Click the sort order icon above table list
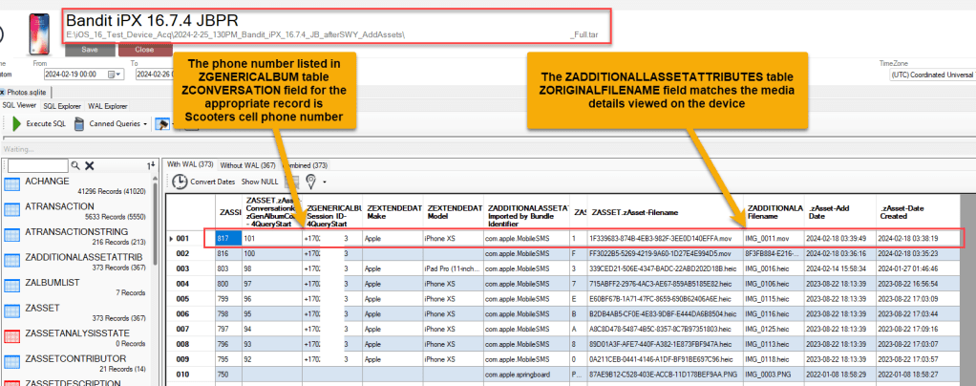Screen dimensions: 976x386 [151, 165]
